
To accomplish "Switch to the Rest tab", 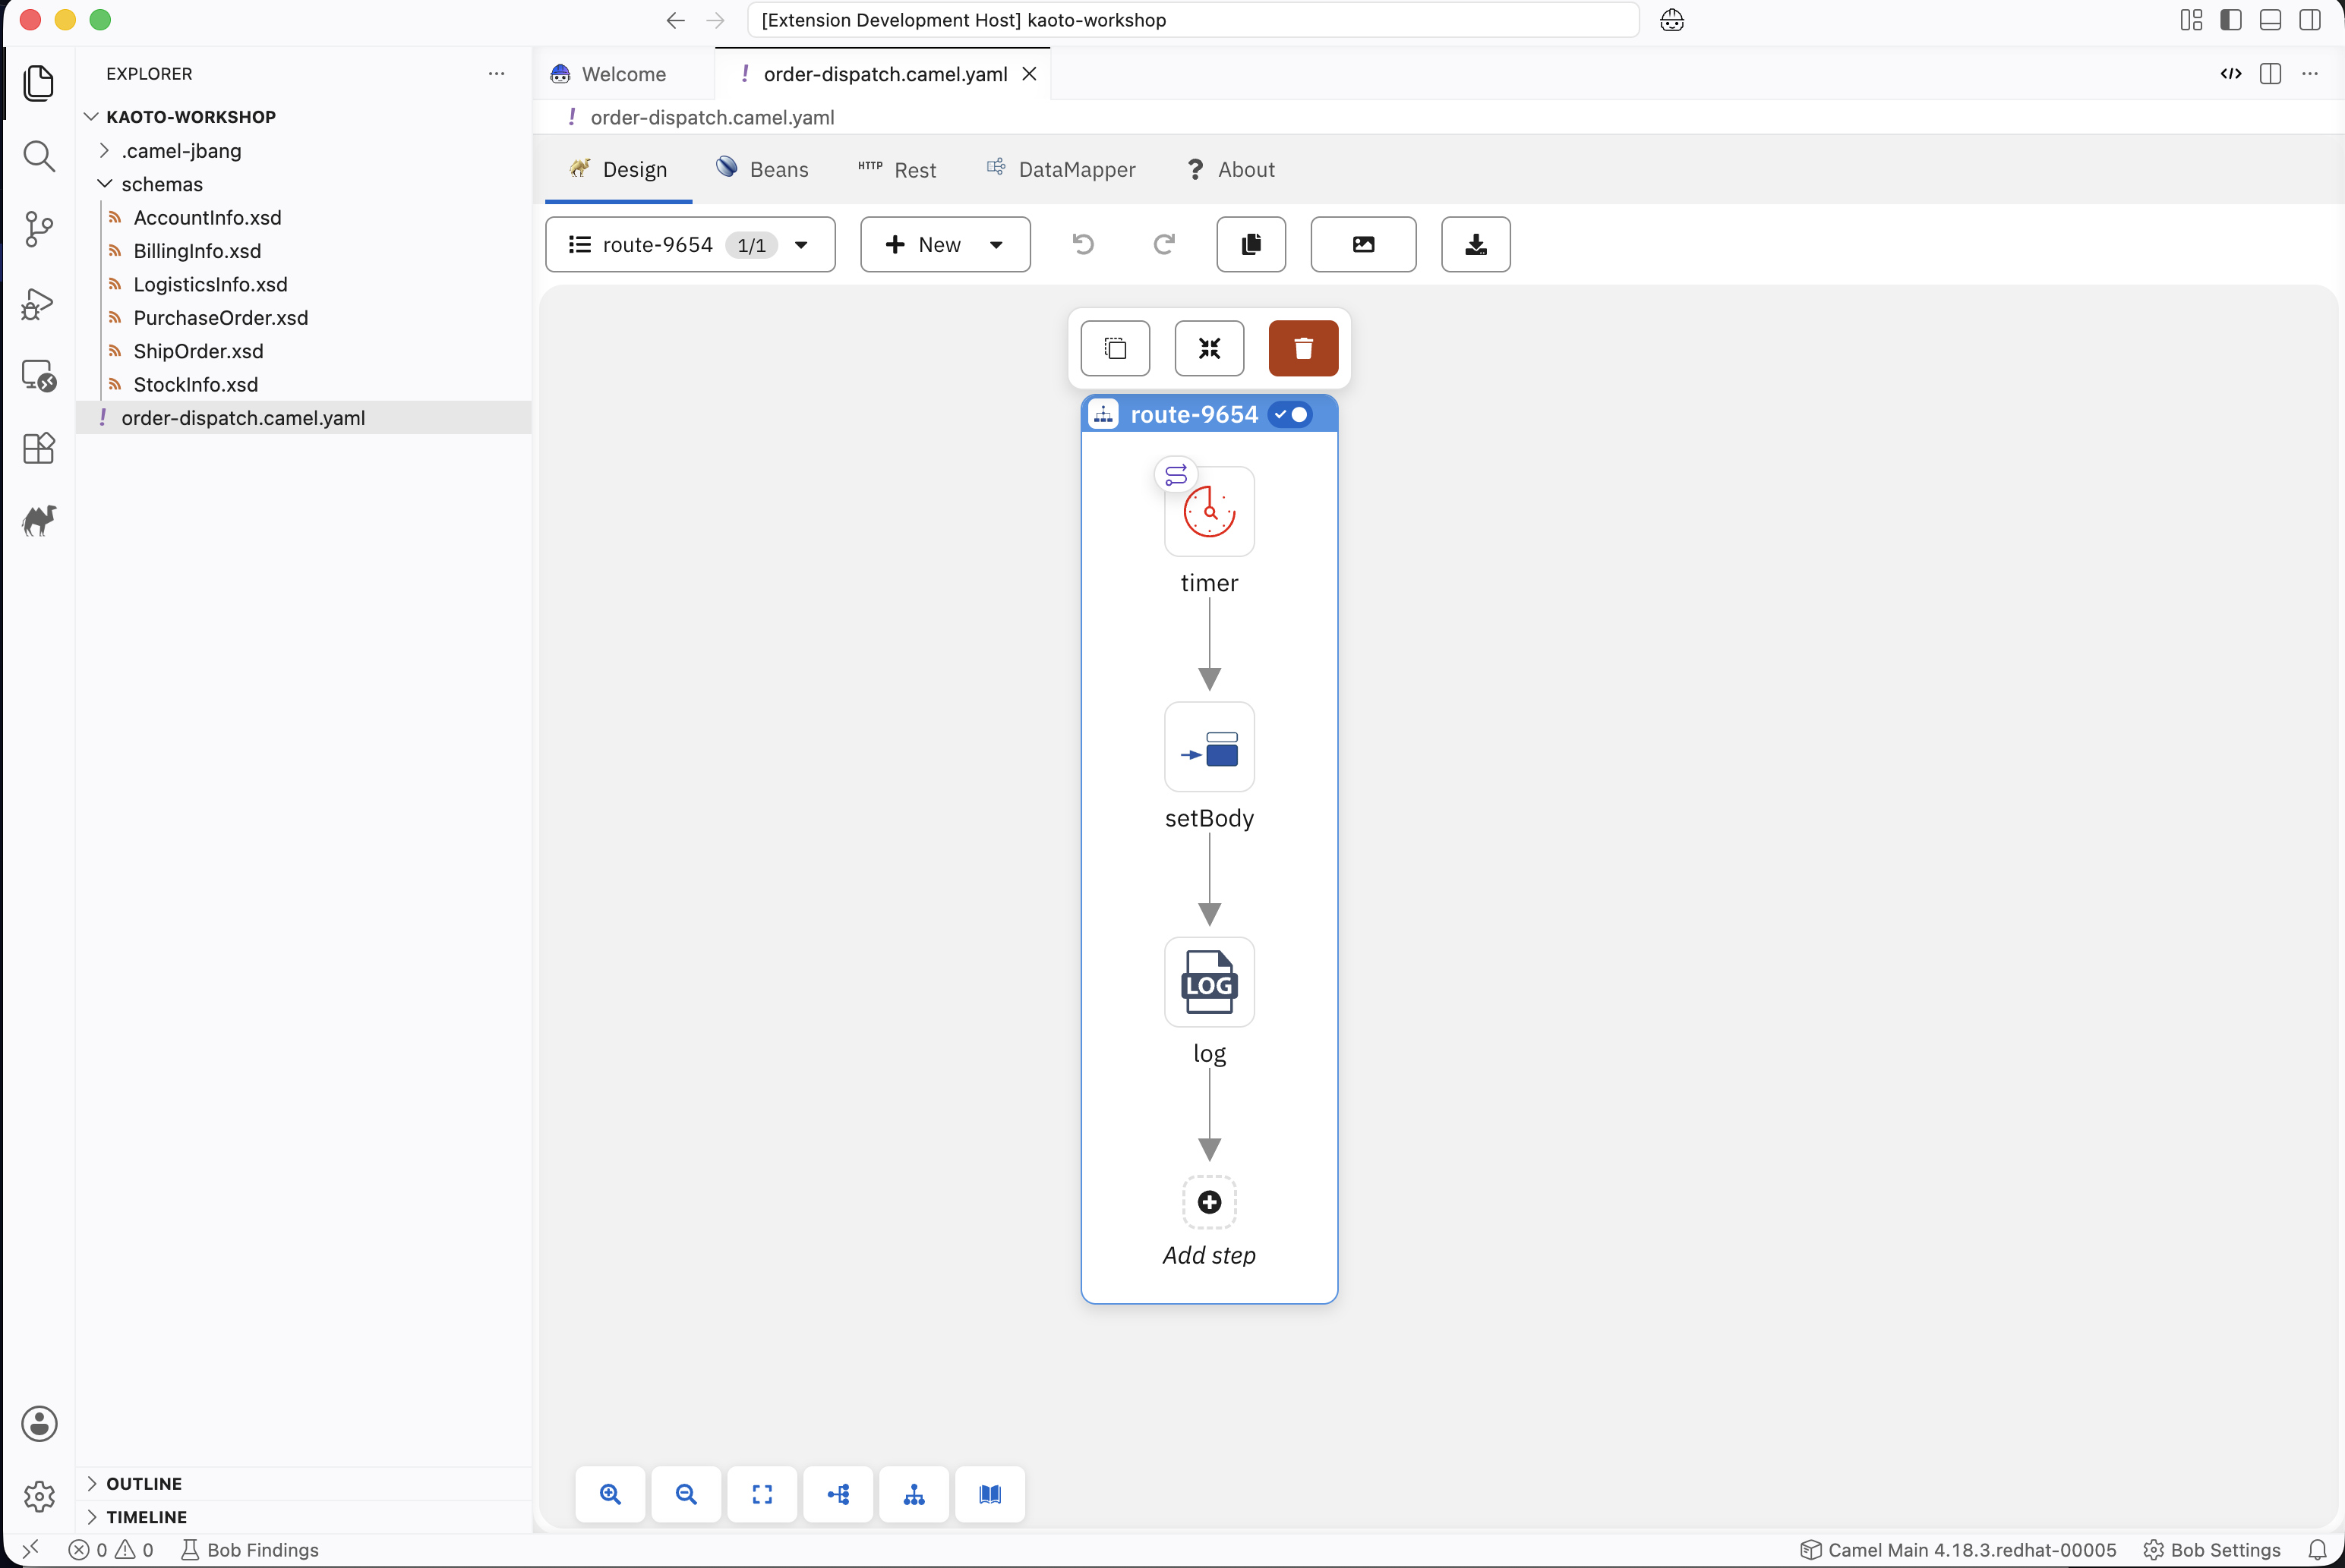I will point(896,169).
